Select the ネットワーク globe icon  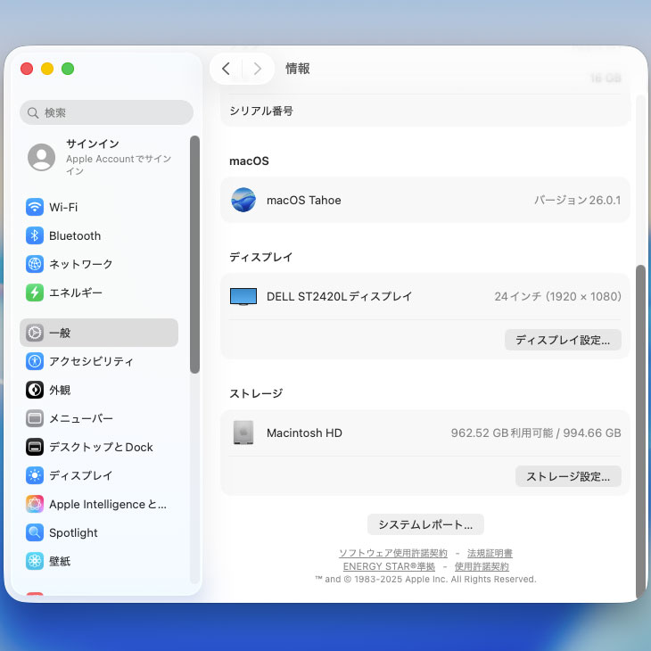coord(35,264)
